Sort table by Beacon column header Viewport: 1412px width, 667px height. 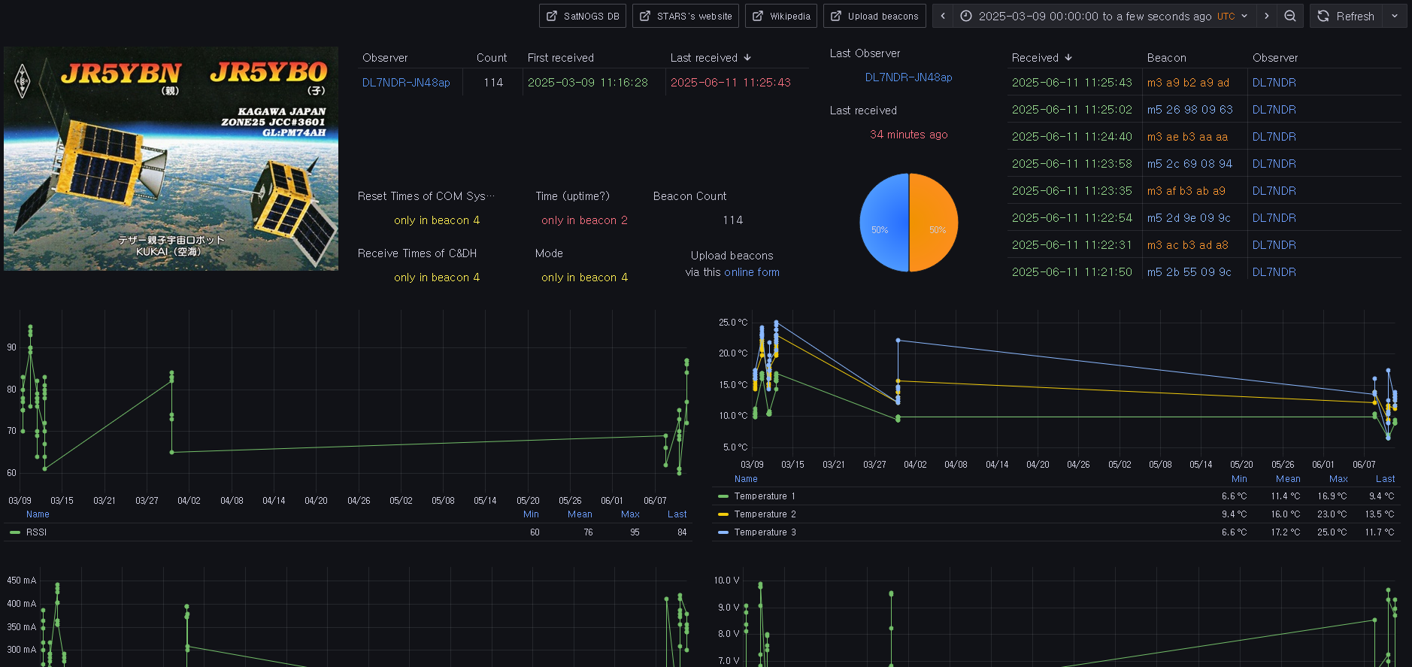pos(1166,58)
